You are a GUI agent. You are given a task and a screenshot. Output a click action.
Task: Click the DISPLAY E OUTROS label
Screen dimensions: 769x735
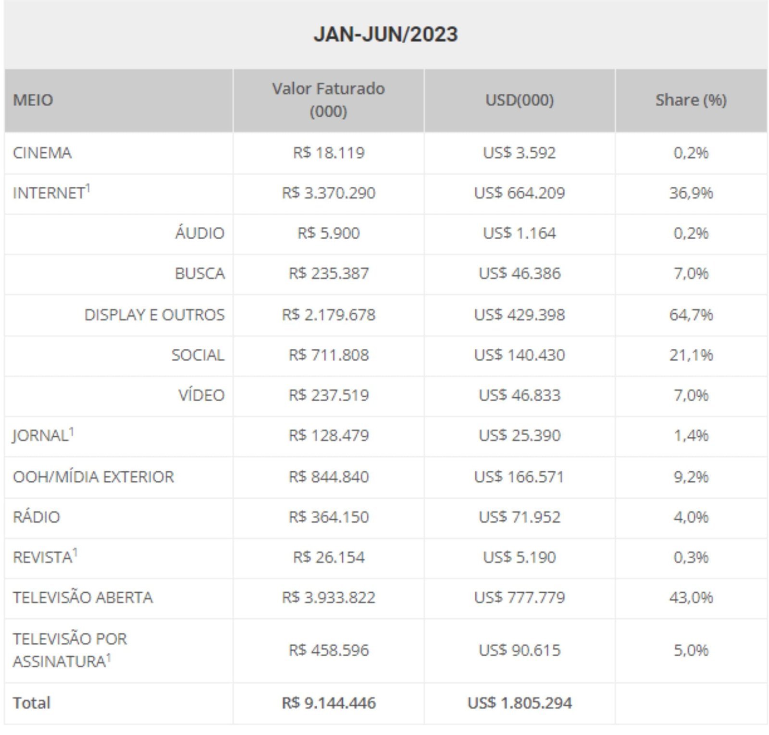pos(154,315)
